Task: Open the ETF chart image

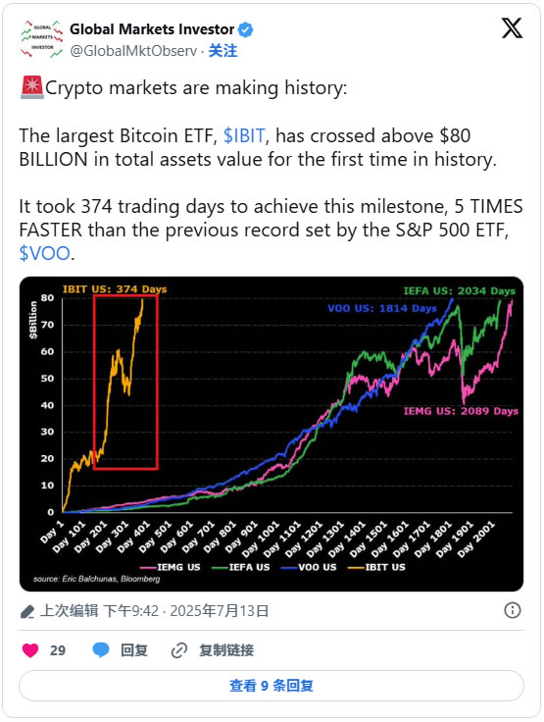Action: [x=272, y=434]
